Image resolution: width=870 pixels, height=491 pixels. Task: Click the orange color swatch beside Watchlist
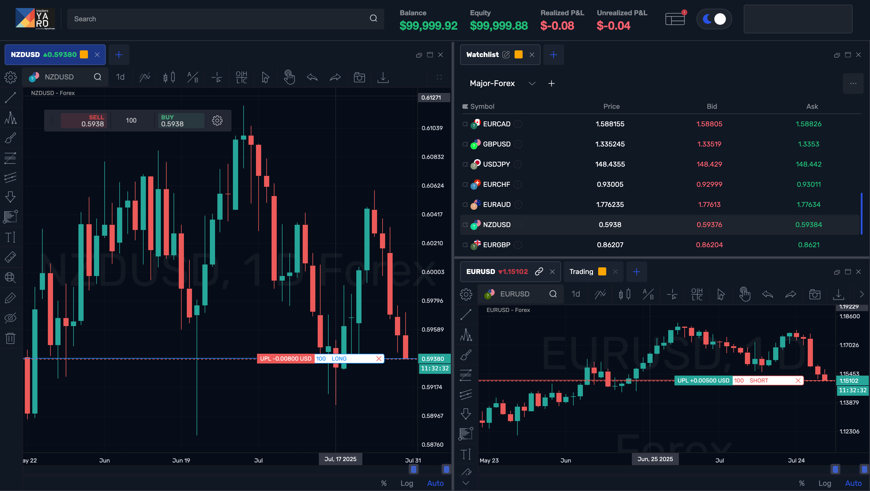coord(518,54)
